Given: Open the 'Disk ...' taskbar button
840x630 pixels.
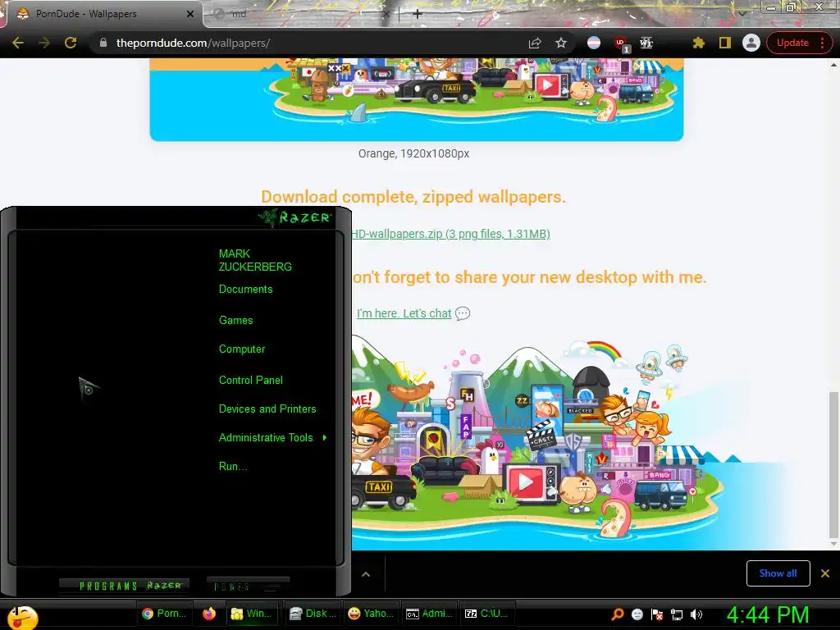Looking at the screenshot, I should click(312, 614).
